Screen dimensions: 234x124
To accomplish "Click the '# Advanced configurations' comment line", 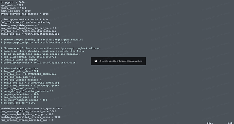I will click(19, 68).
